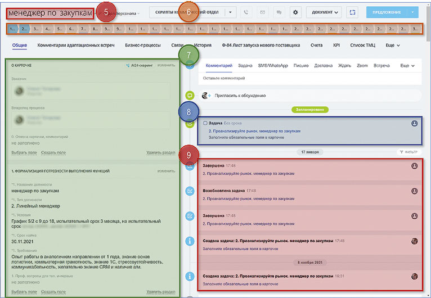
Task: Click the funnel ФИЛЬТР icon in timeline
Action: (401, 152)
